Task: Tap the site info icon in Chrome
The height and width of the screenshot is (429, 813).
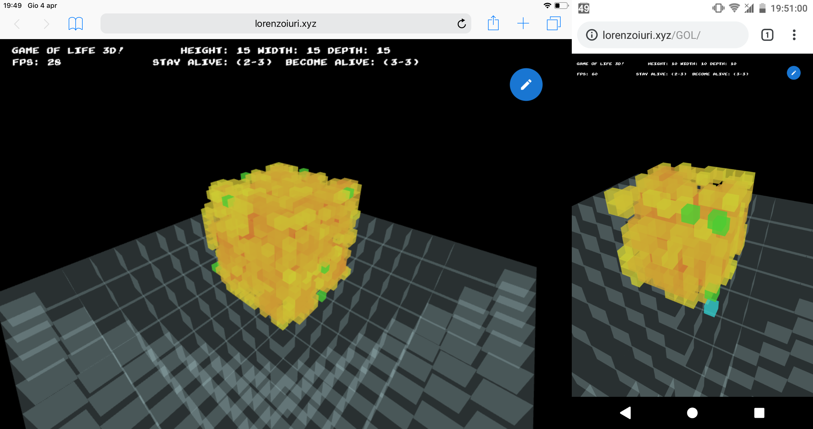Action: point(592,35)
